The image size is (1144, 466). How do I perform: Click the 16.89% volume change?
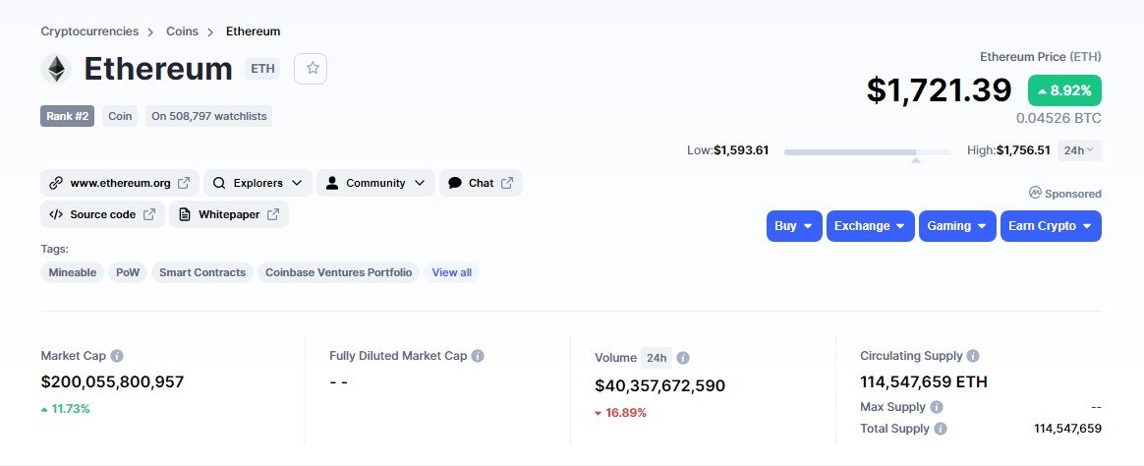[621, 413]
